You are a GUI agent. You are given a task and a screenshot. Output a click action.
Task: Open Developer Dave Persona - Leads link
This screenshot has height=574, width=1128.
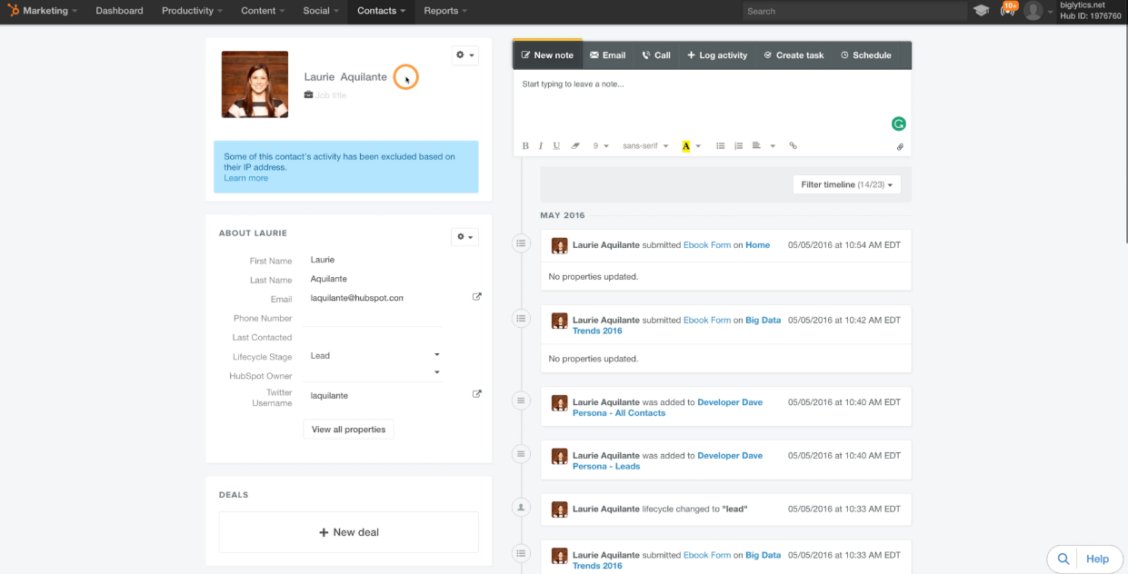coord(667,461)
